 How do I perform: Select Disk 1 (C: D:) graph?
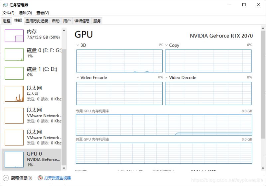coord(14,73)
